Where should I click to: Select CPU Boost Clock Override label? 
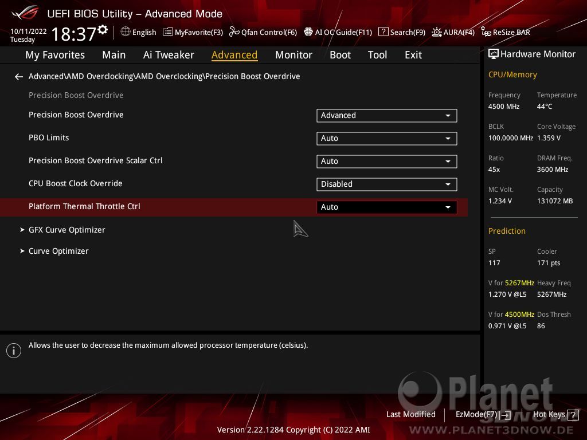tap(75, 184)
